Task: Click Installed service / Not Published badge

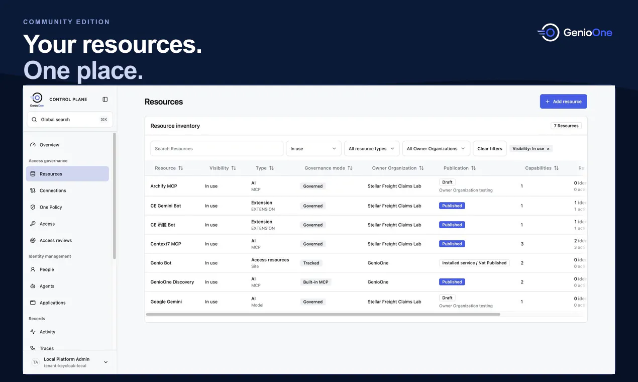Action: [x=474, y=263]
